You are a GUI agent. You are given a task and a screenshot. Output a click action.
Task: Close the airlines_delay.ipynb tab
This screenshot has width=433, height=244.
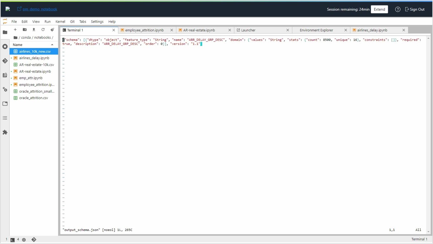coord(404,30)
